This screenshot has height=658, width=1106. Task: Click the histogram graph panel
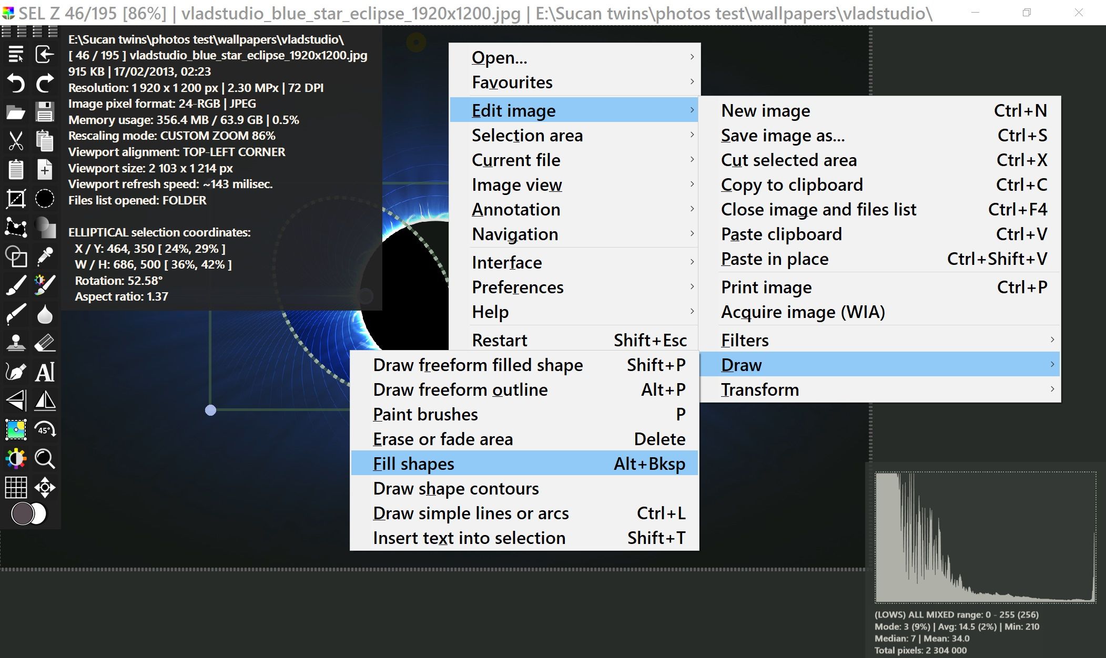coord(985,537)
